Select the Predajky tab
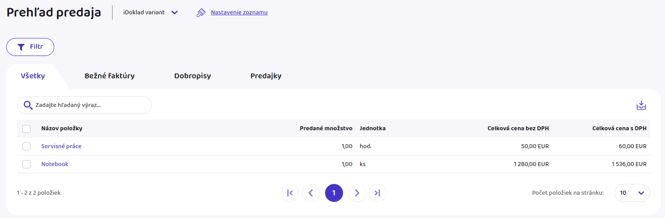Viewport: 665px width, 218px height. [x=266, y=76]
